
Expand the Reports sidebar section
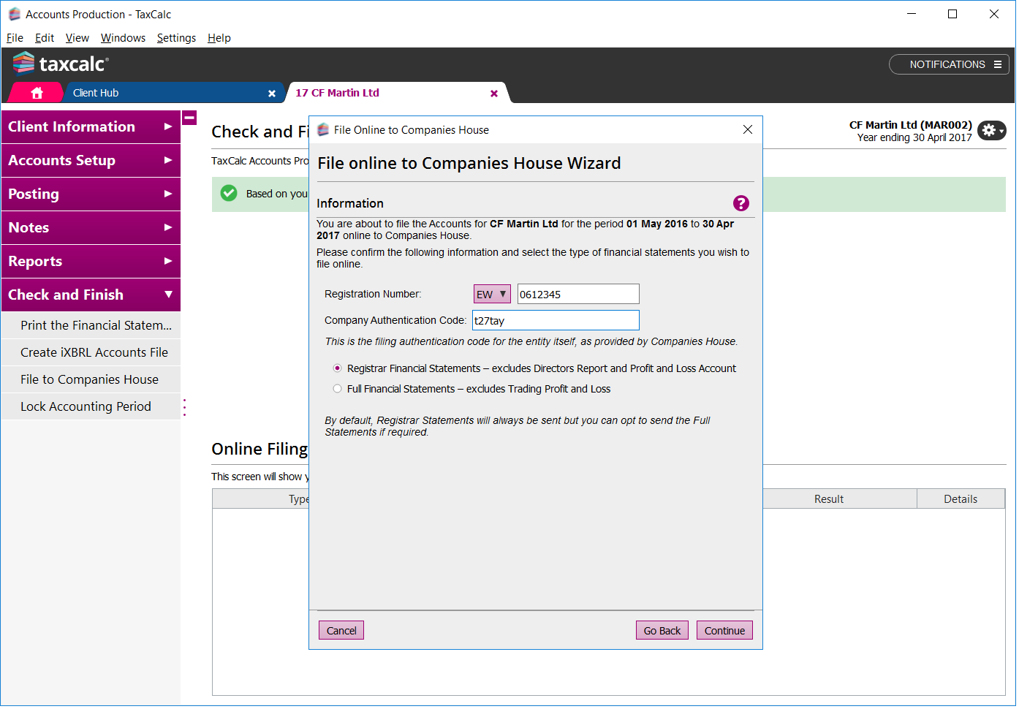tap(91, 261)
